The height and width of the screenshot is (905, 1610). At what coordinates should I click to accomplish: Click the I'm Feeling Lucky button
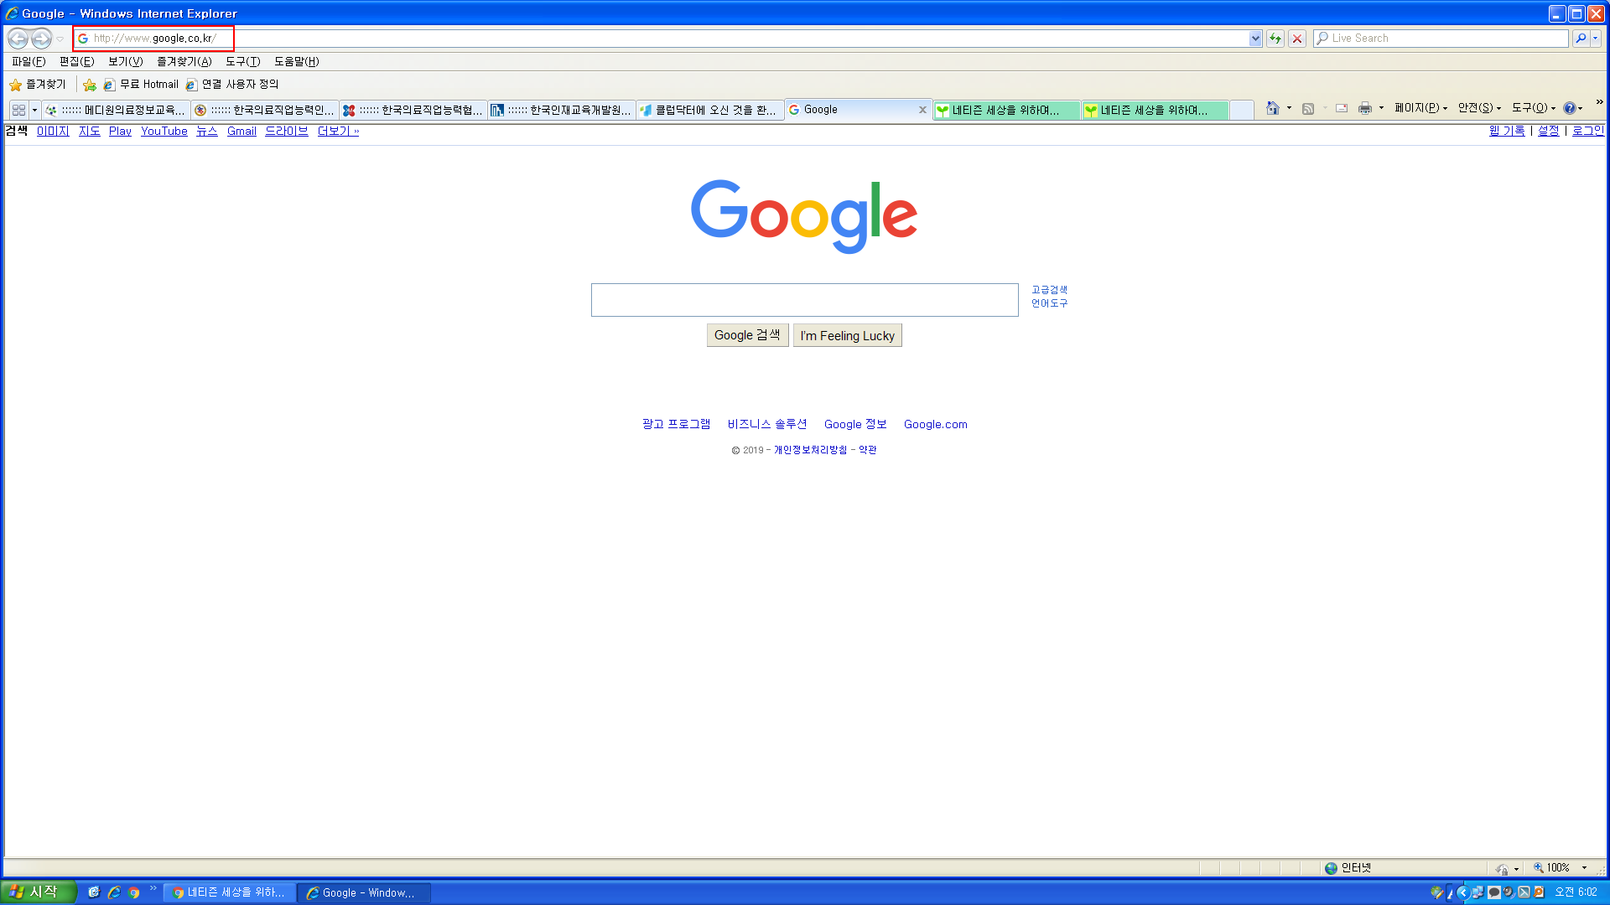pos(847,335)
